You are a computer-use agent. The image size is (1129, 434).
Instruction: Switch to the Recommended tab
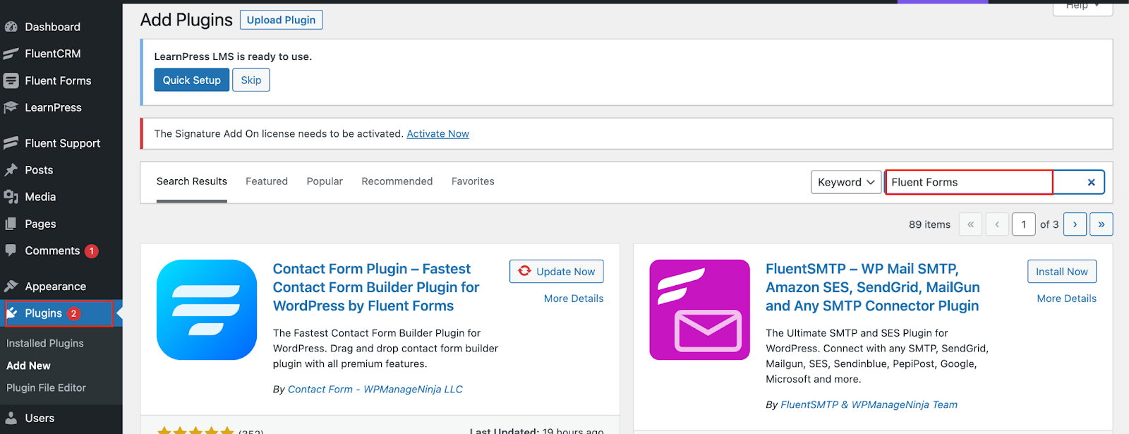pyautogui.click(x=397, y=181)
